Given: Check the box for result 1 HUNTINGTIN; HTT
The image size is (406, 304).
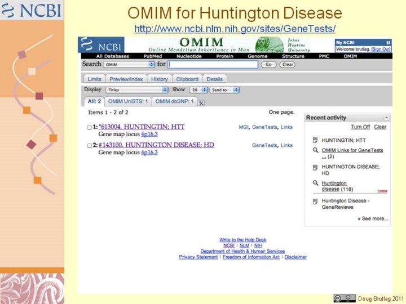Looking at the screenshot, I should click(89, 128).
